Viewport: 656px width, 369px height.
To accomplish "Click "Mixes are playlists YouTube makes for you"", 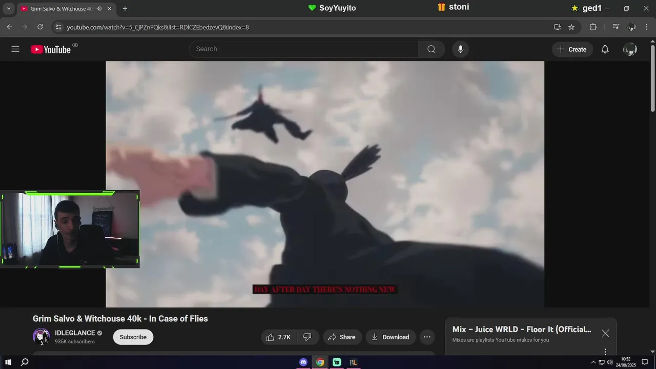I will pyautogui.click(x=501, y=340).
